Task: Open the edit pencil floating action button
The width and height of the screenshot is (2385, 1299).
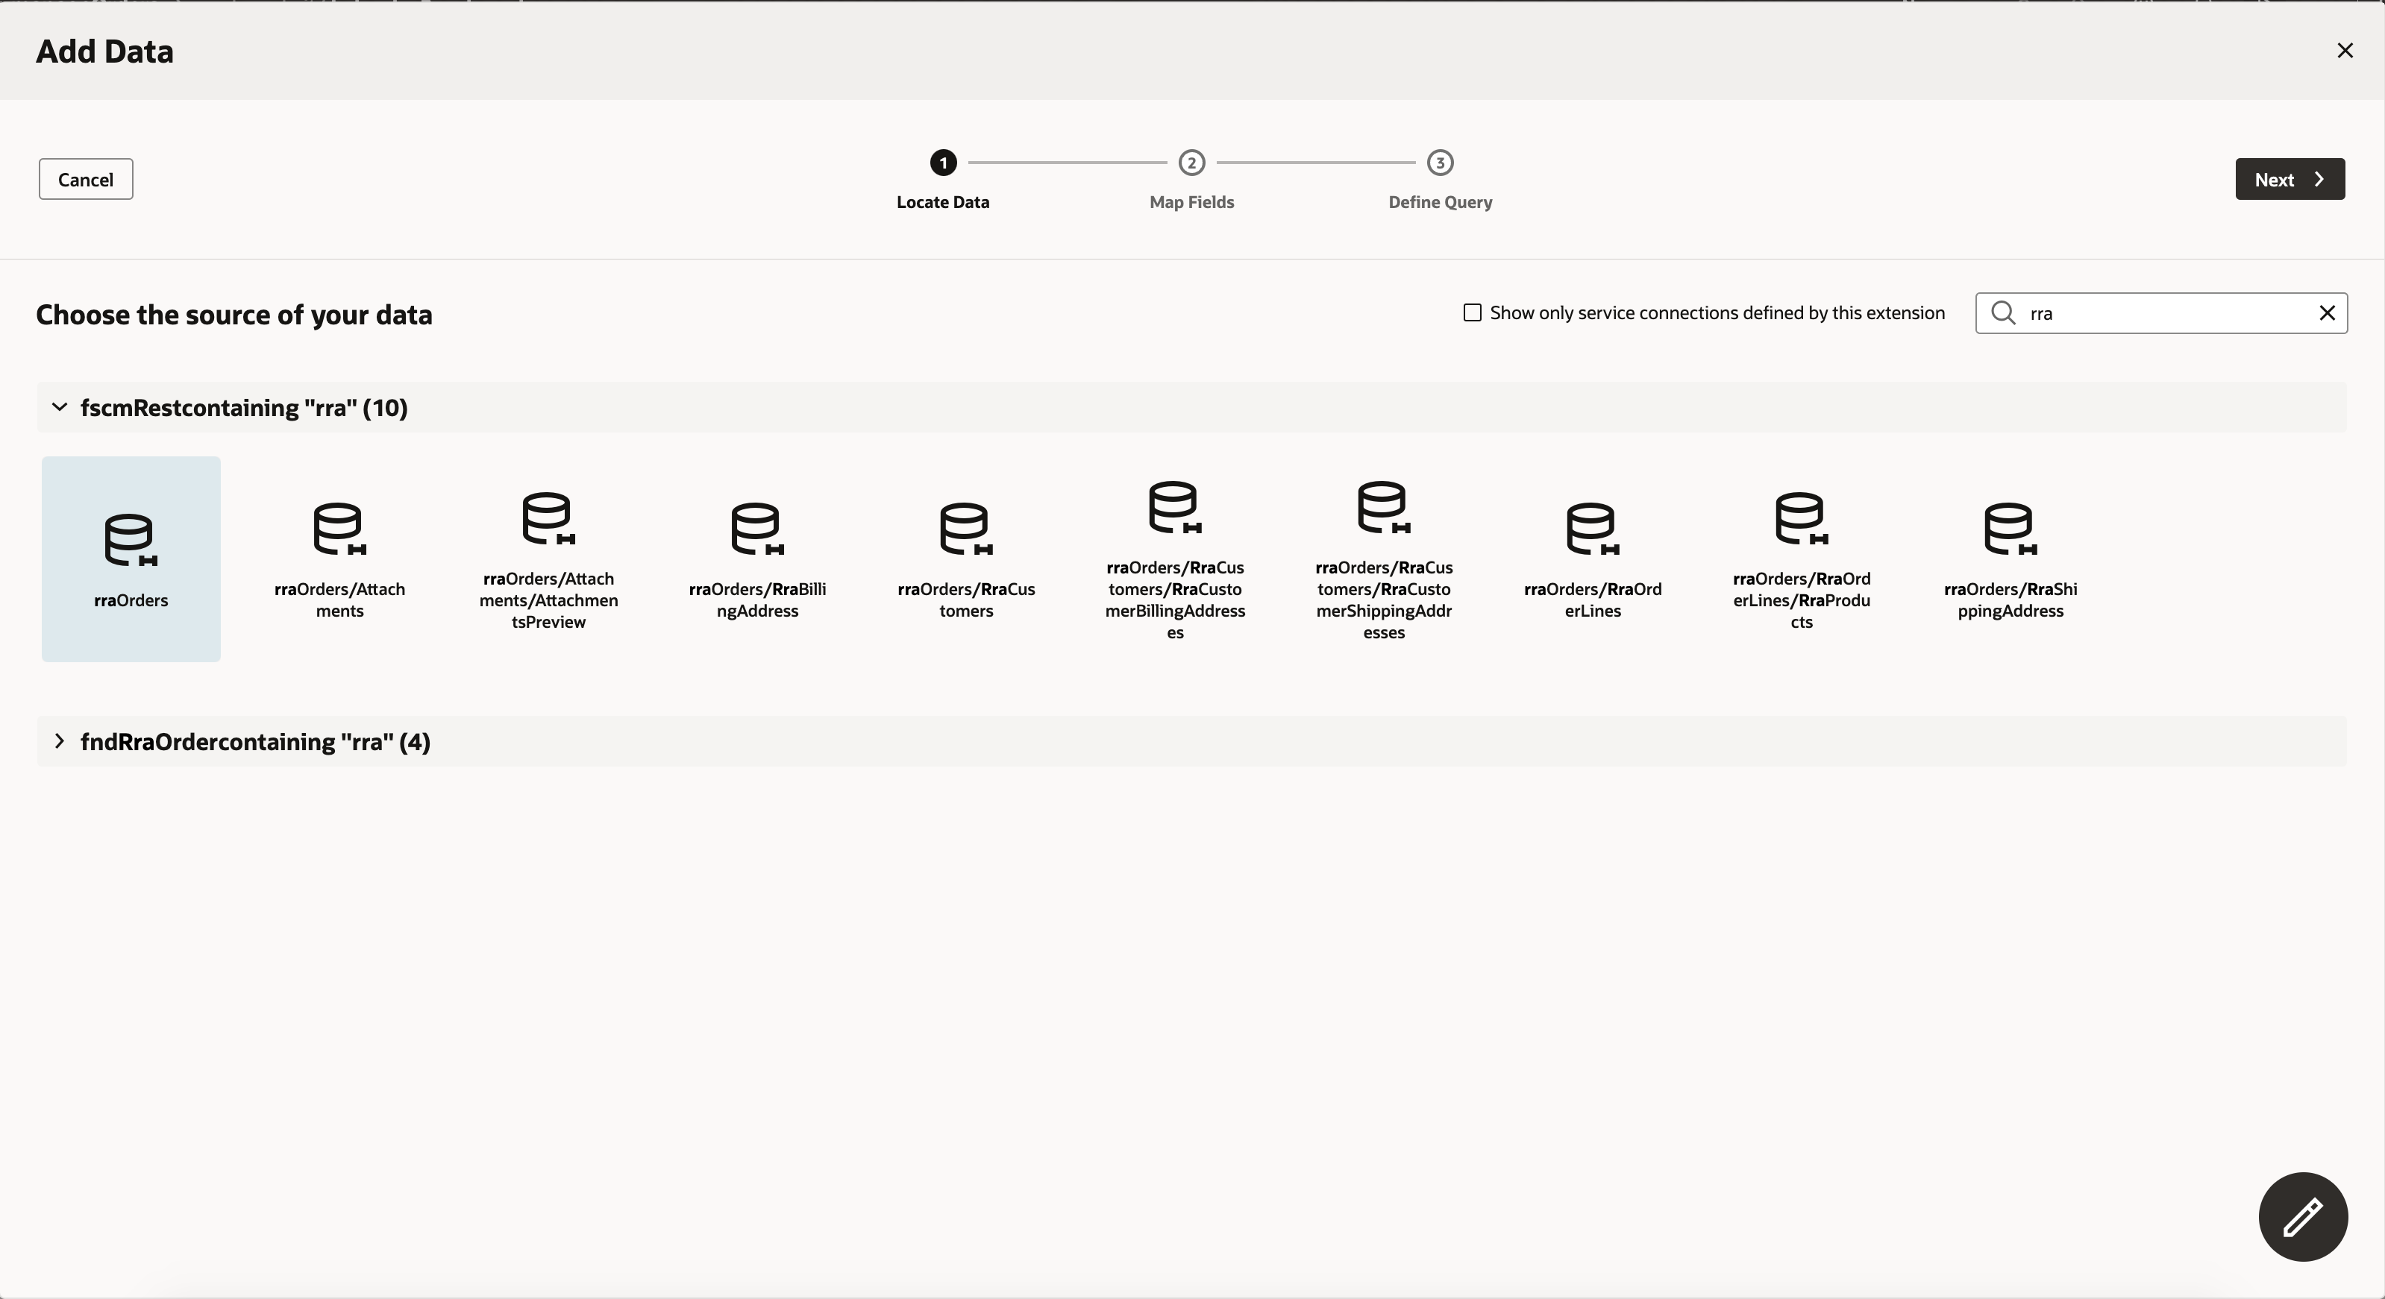Action: pyautogui.click(x=2303, y=1217)
